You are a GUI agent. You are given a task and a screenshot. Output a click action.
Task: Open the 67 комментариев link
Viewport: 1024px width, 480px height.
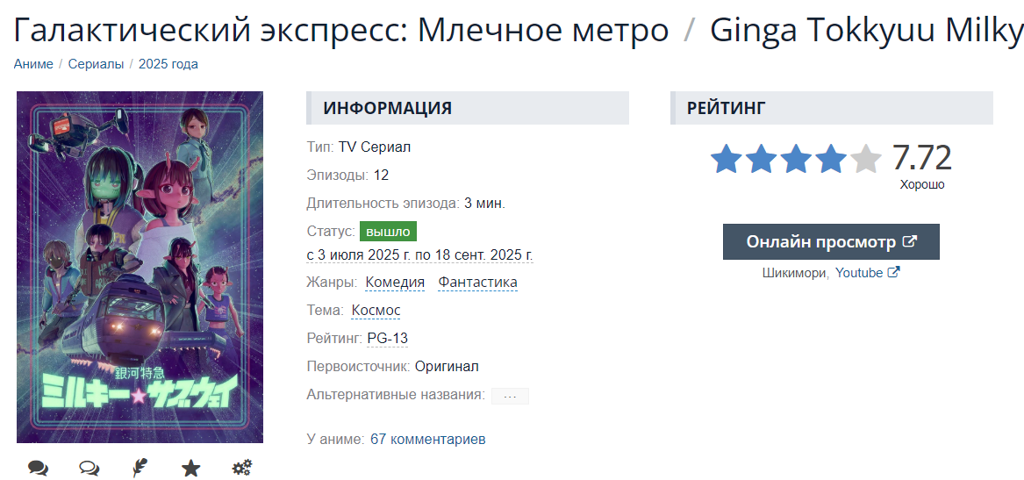tap(428, 439)
